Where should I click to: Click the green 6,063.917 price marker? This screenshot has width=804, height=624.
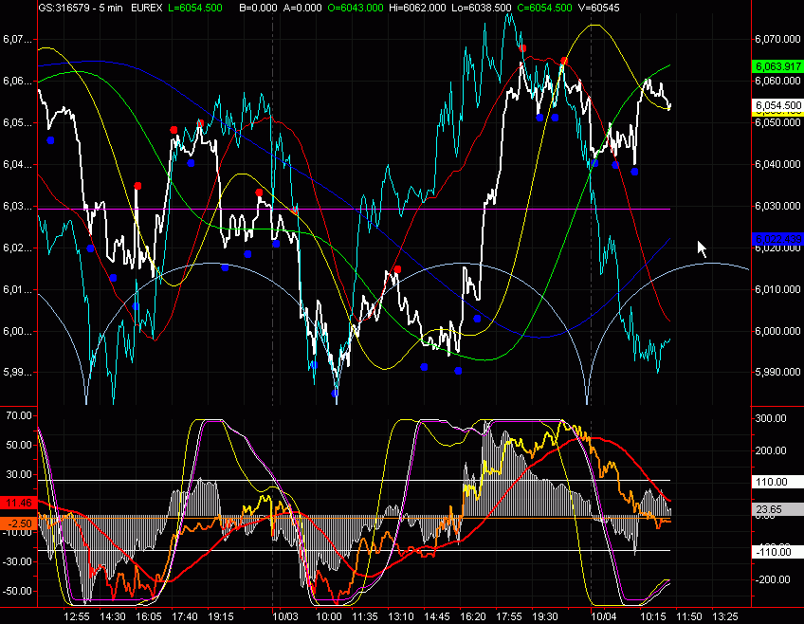click(x=777, y=66)
